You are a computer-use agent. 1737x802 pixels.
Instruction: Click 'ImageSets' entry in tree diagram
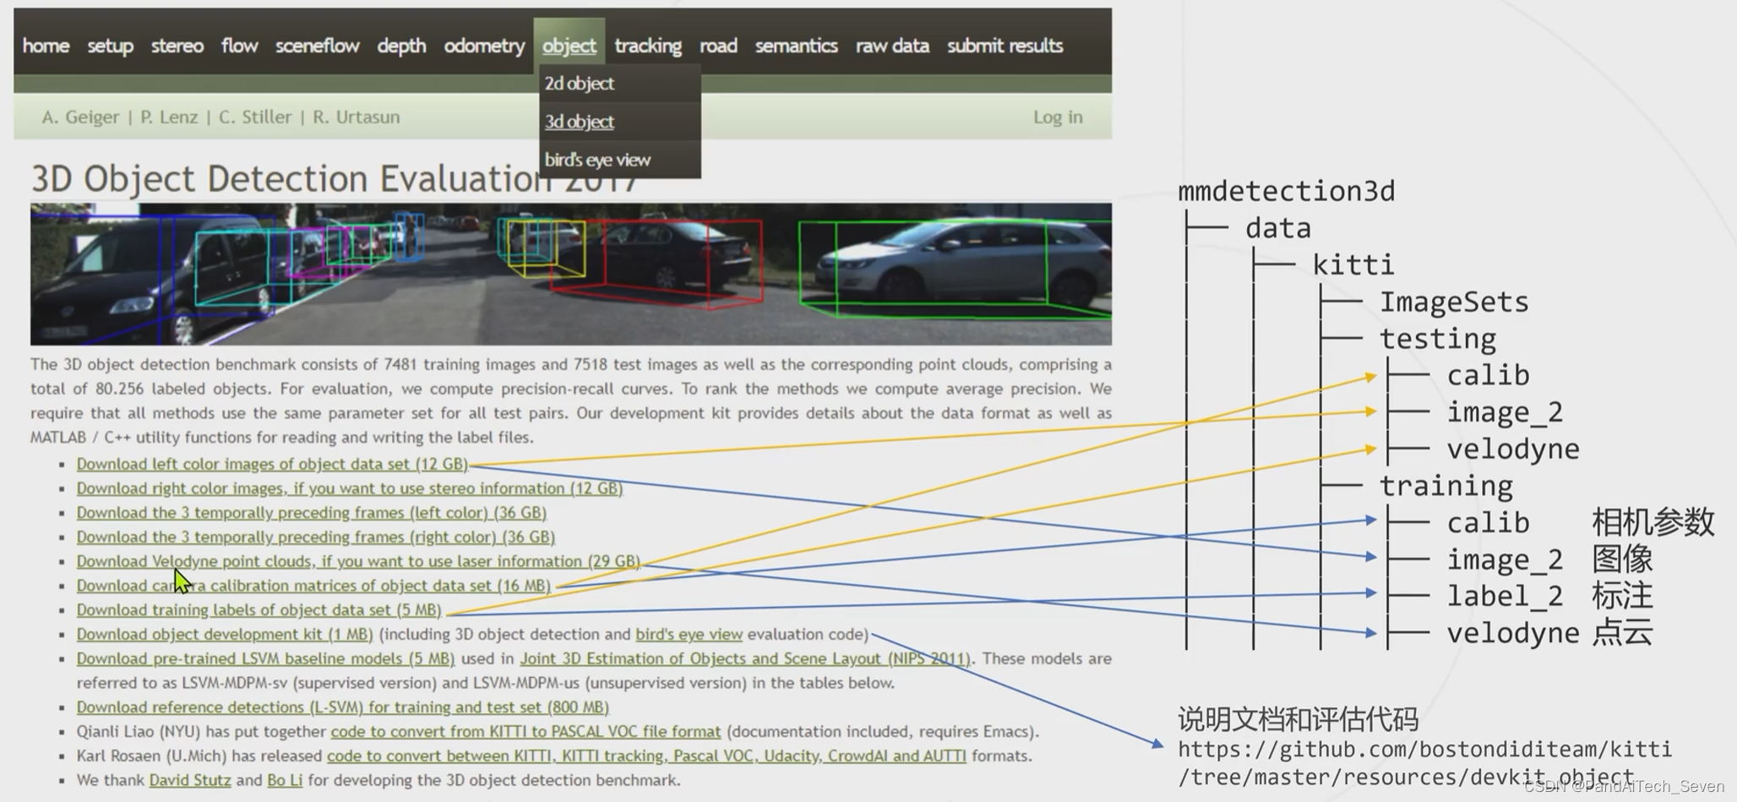click(1454, 302)
